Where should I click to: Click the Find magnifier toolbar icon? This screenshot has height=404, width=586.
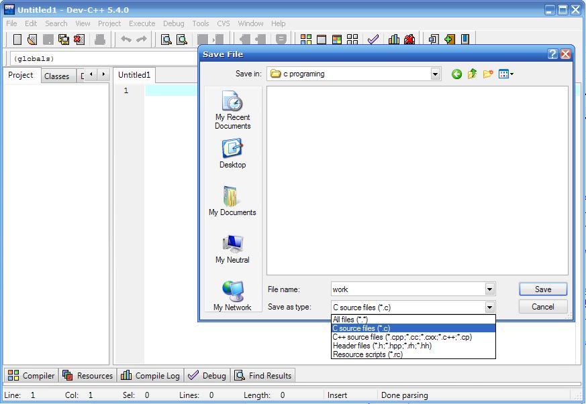coord(166,39)
